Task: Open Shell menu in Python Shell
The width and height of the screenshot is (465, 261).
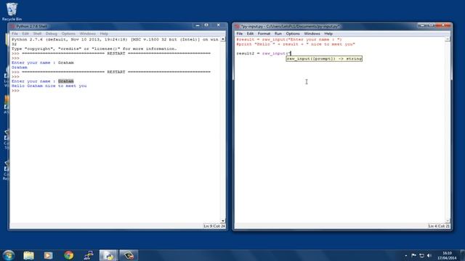Action: 37,34
